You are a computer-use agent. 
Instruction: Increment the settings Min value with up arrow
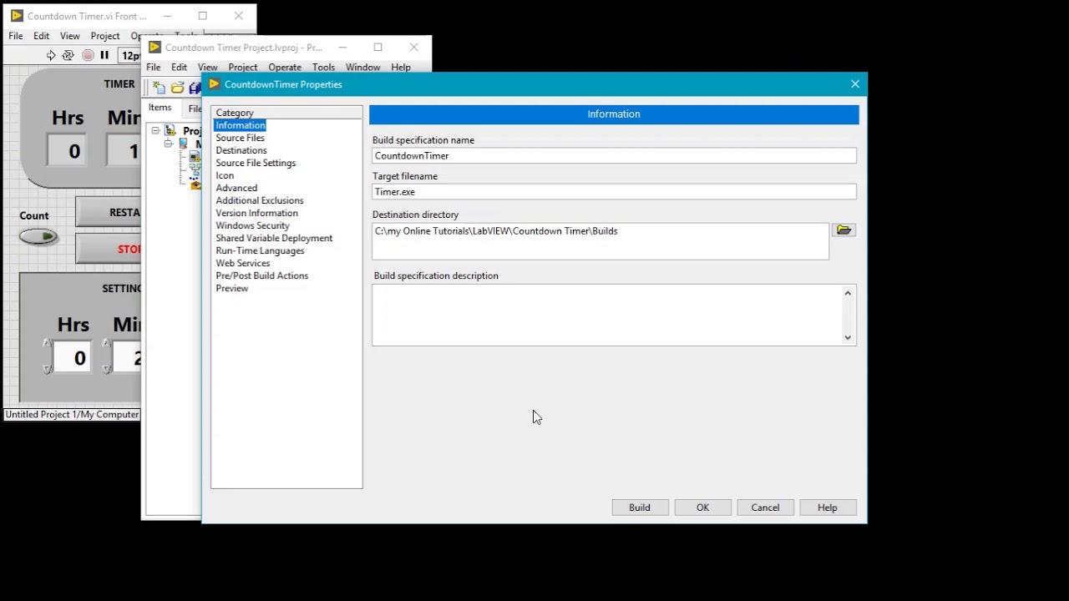(x=106, y=344)
